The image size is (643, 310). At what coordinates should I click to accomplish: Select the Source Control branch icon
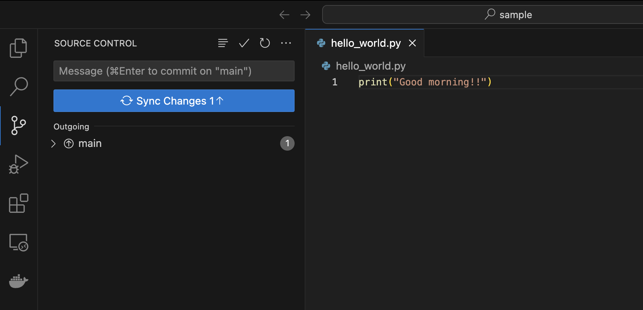pos(18,125)
